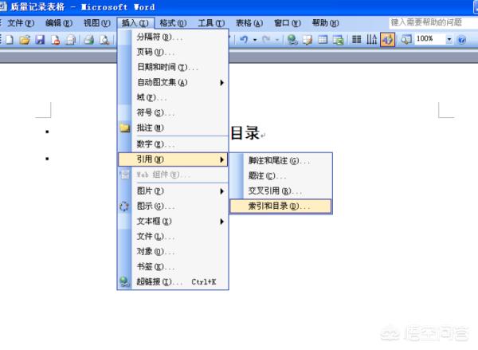
Task: Click the Save floppy disk icon
Action: click(x=40, y=40)
